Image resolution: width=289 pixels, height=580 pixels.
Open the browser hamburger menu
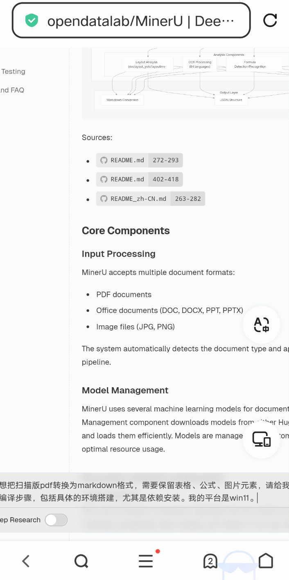[x=146, y=561]
